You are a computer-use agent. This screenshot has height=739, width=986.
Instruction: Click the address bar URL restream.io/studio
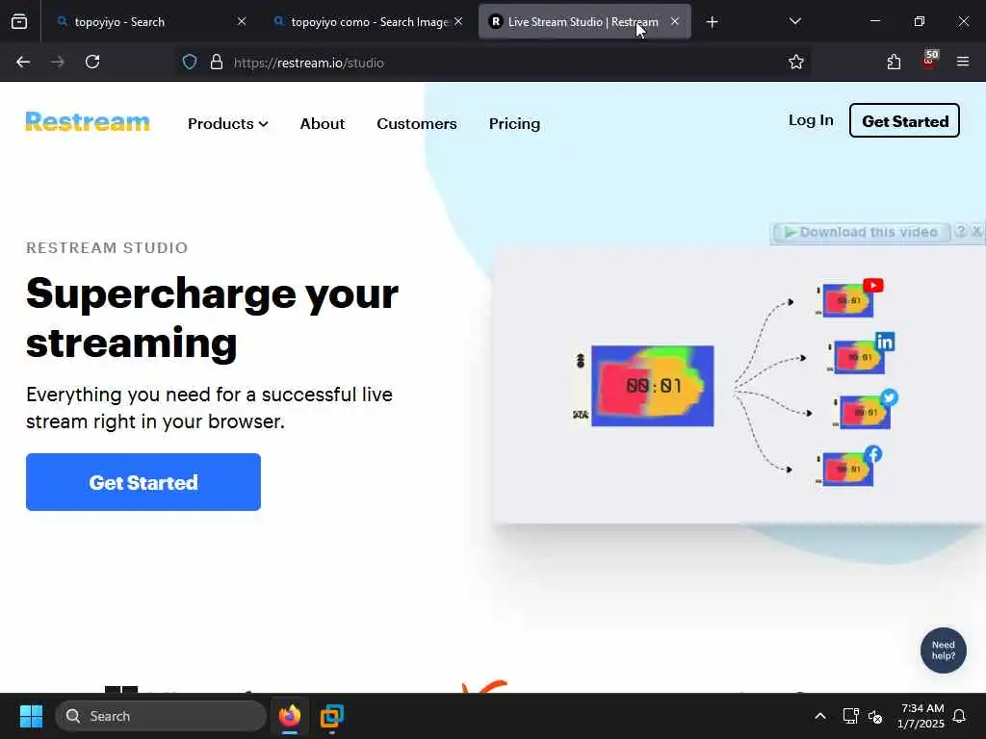(x=309, y=63)
